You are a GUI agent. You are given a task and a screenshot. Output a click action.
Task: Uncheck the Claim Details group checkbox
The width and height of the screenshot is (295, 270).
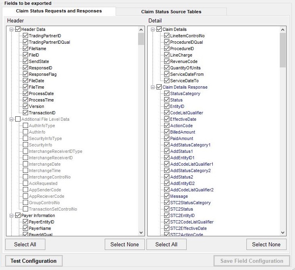point(159,29)
